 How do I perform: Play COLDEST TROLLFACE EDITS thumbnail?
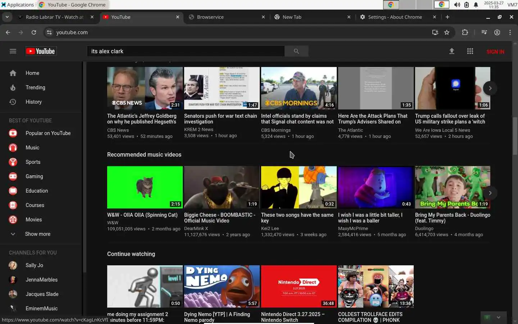(x=376, y=287)
